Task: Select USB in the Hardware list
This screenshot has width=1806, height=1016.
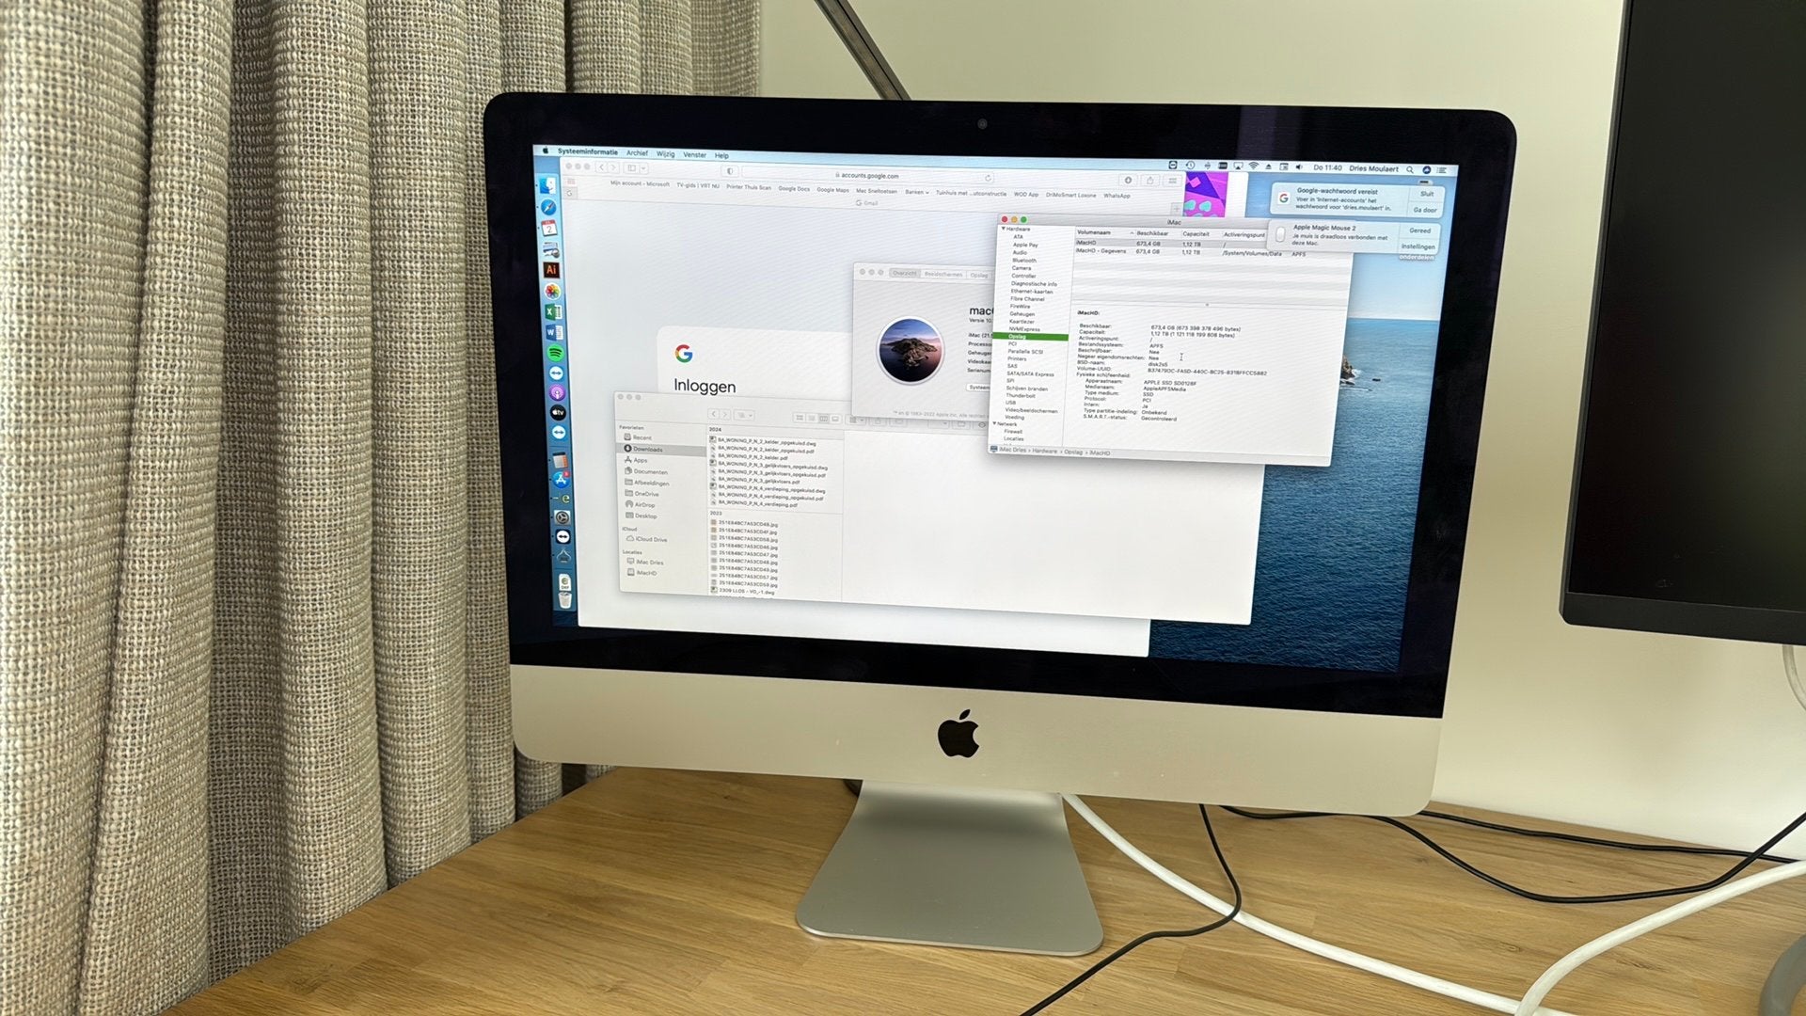Action: click(1010, 403)
